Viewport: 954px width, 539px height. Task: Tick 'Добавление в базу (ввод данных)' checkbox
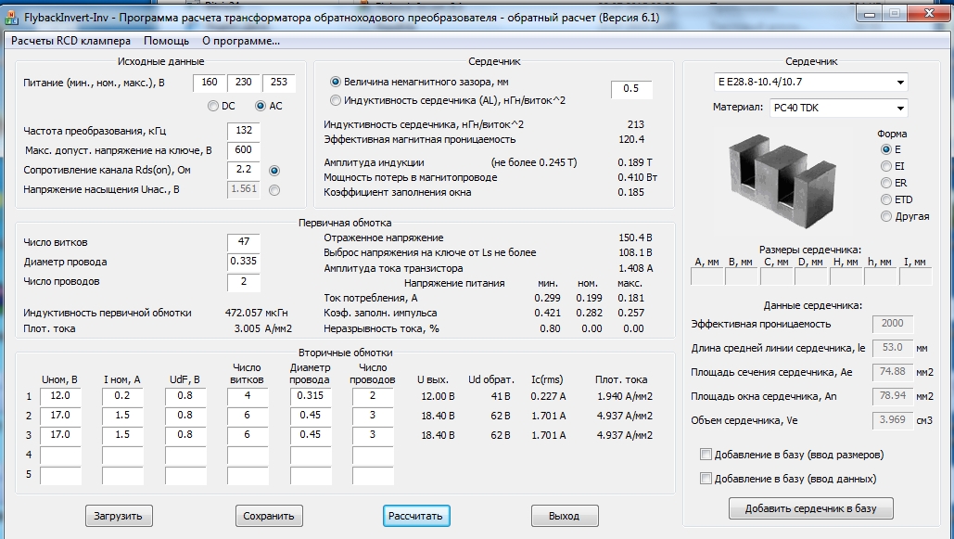tap(706, 479)
